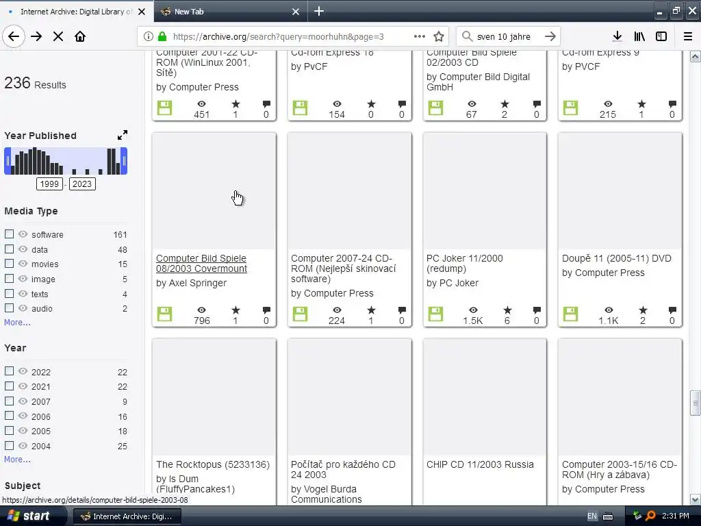The width and height of the screenshot is (701, 526).
Task: Check the 2007 year filter
Action: (x=9, y=401)
